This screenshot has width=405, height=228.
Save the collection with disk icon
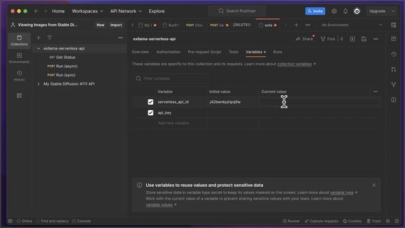[364, 39]
